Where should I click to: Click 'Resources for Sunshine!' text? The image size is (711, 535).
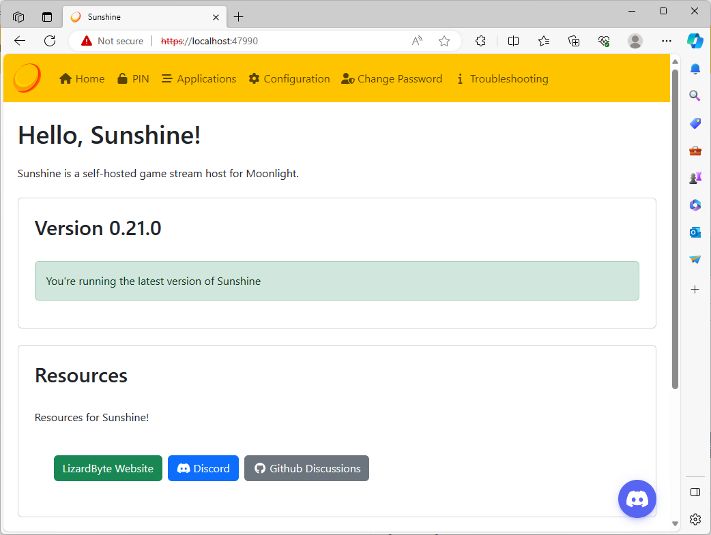(91, 417)
